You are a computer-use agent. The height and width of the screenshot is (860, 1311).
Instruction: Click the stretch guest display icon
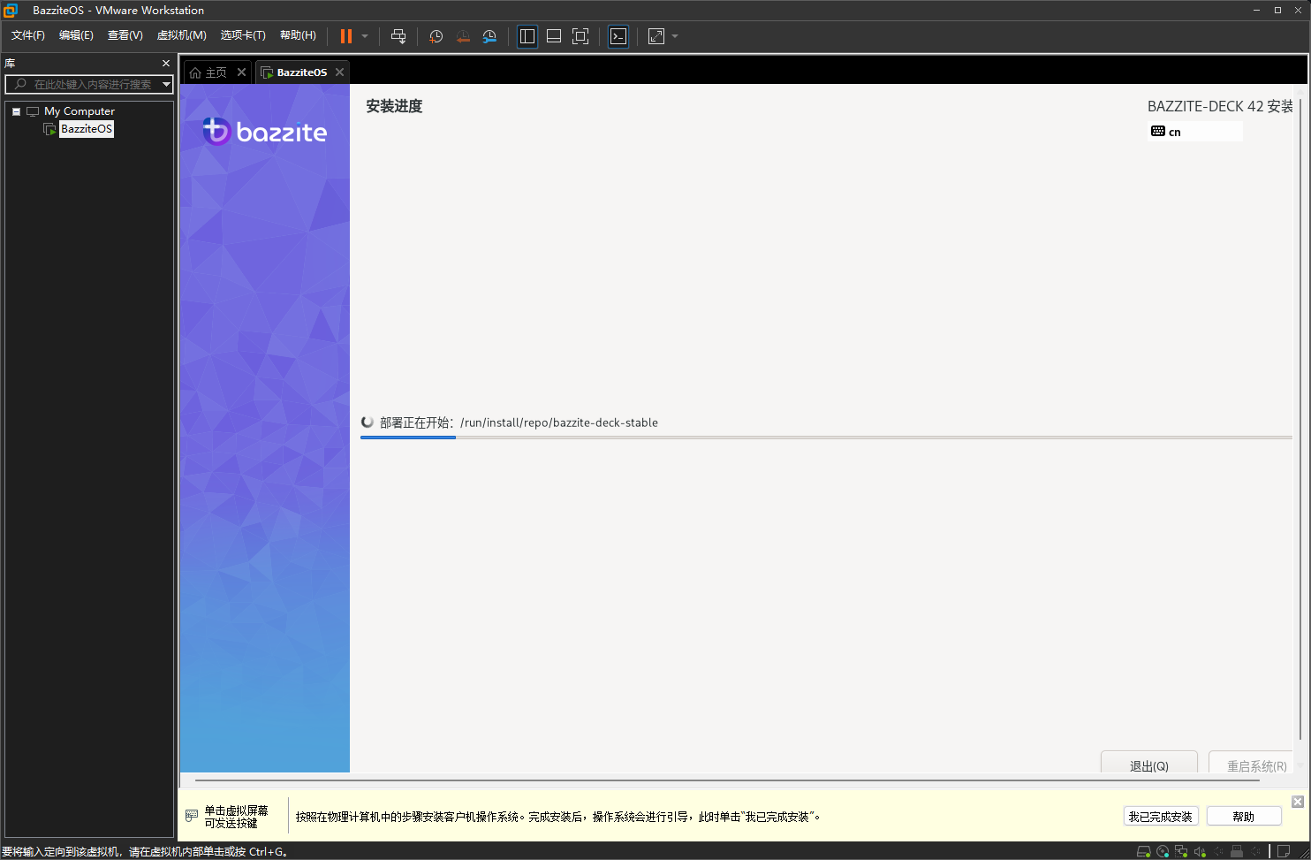pos(656,36)
